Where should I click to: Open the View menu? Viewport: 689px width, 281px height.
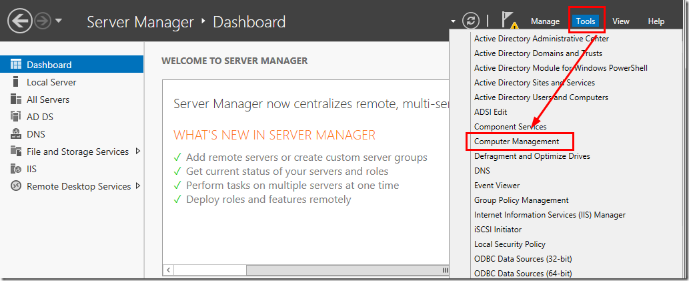pyautogui.click(x=620, y=21)
